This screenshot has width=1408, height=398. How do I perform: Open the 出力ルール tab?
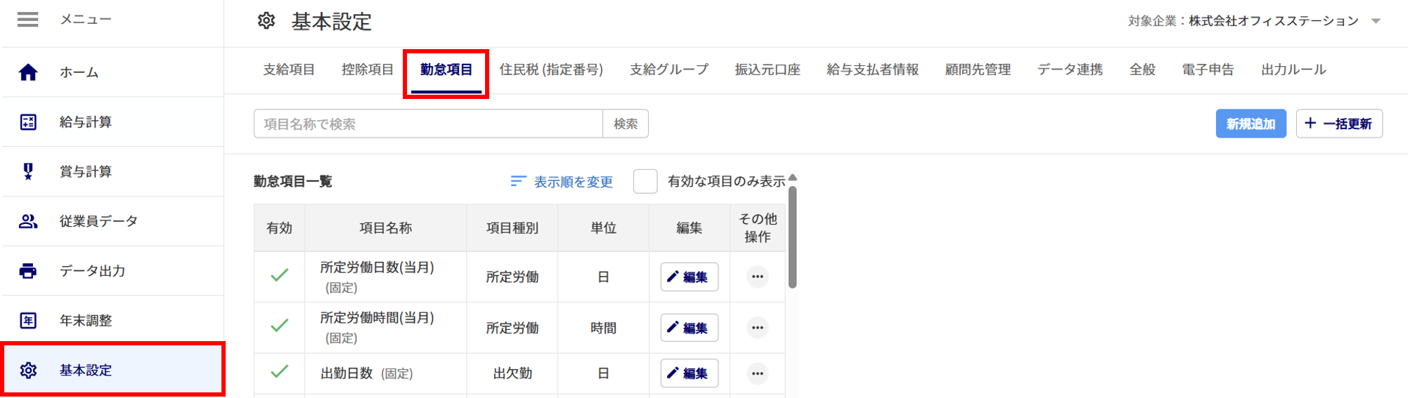(1293, 69)
